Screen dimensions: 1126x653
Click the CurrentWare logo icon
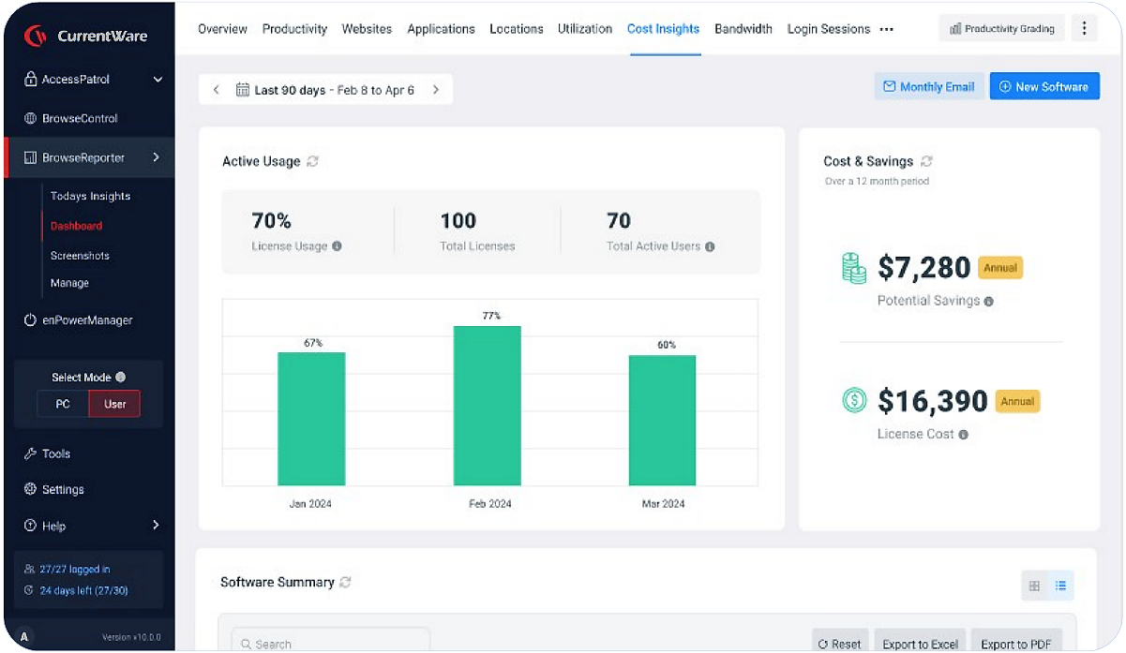point(36,37)
